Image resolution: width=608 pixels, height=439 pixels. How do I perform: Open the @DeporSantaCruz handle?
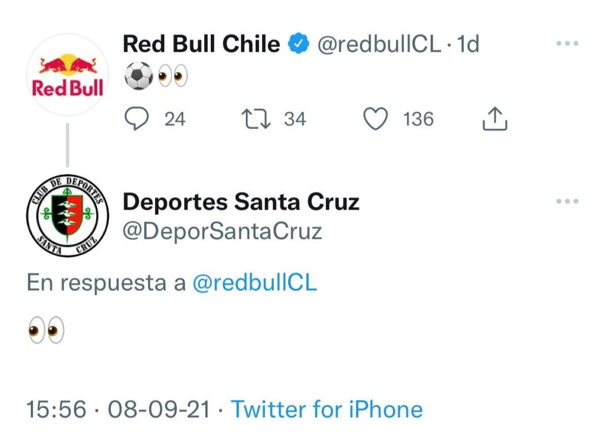tap(222, 231)
